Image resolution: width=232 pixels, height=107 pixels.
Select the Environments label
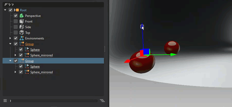[x=34, y=38]
